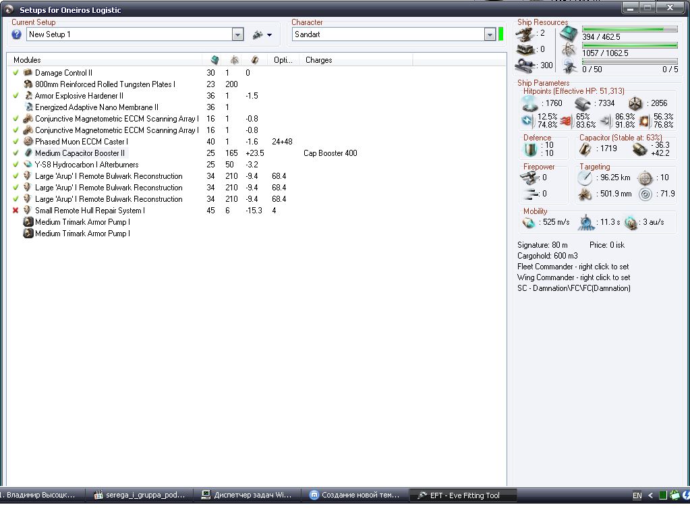Click the calibration icon showing 300
The height and width of the screenshot is (513, 690).
pyautogui.click(x=525, y=65)
